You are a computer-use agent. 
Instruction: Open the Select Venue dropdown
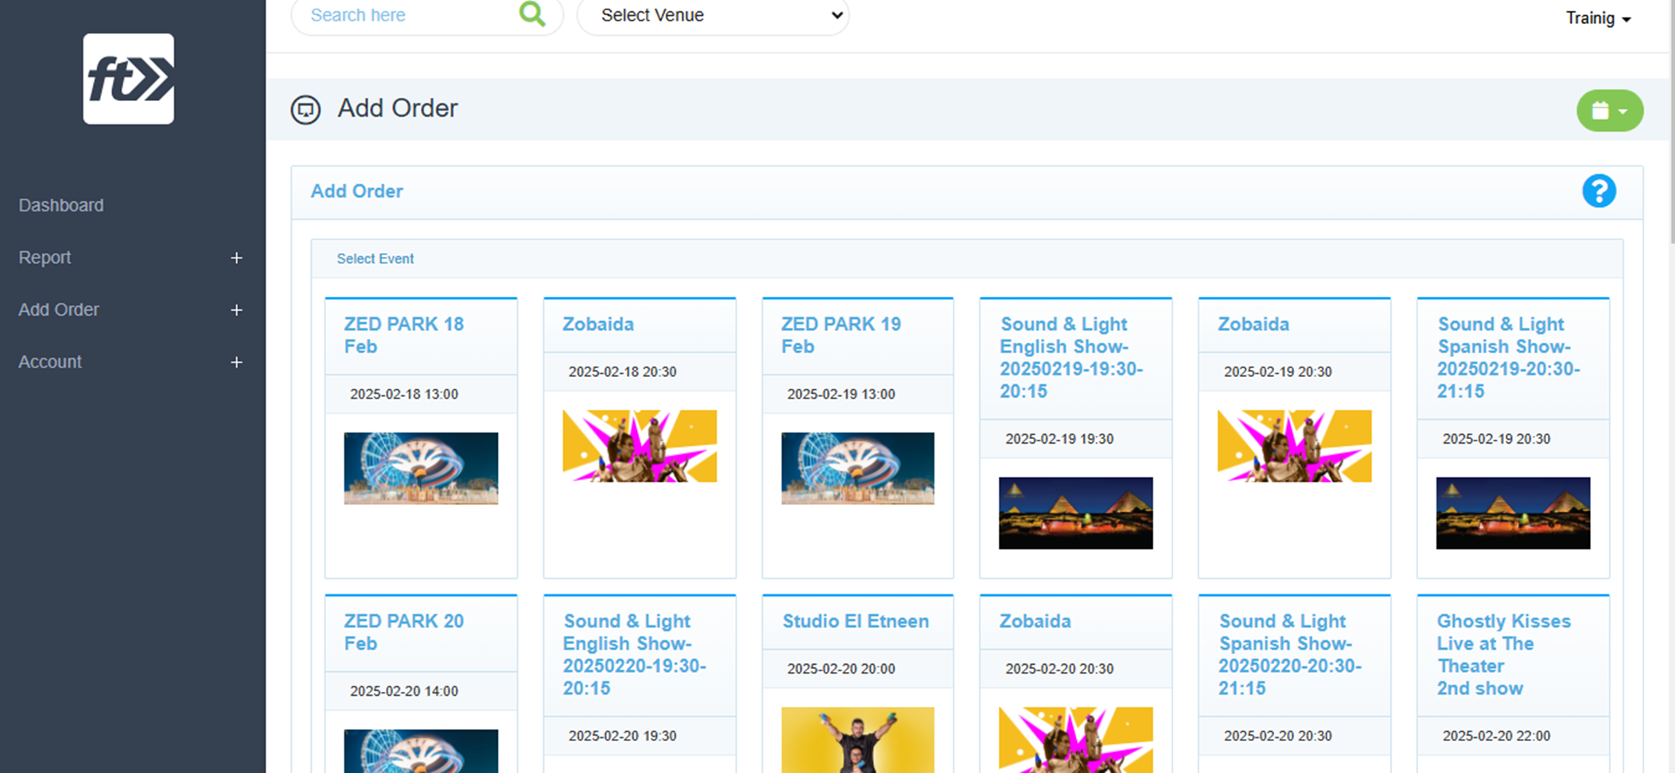[713, 16]
